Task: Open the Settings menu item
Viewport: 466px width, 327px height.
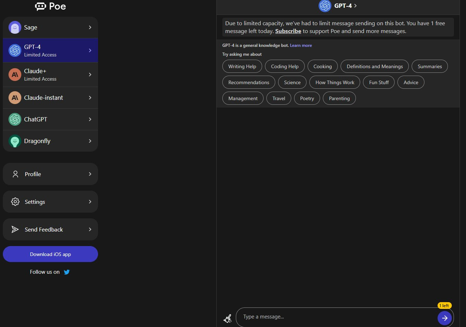Action: [x=50, y=202]
